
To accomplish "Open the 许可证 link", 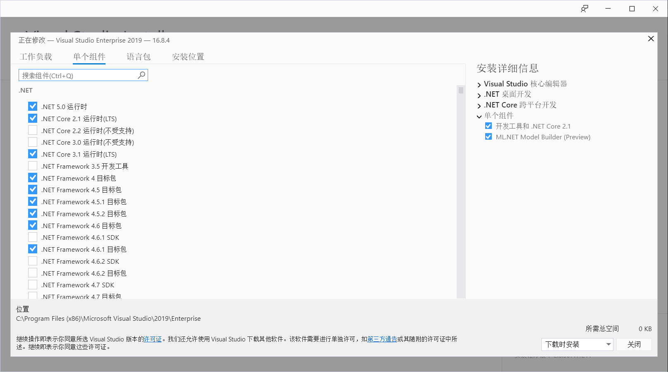I will point(153,339).
